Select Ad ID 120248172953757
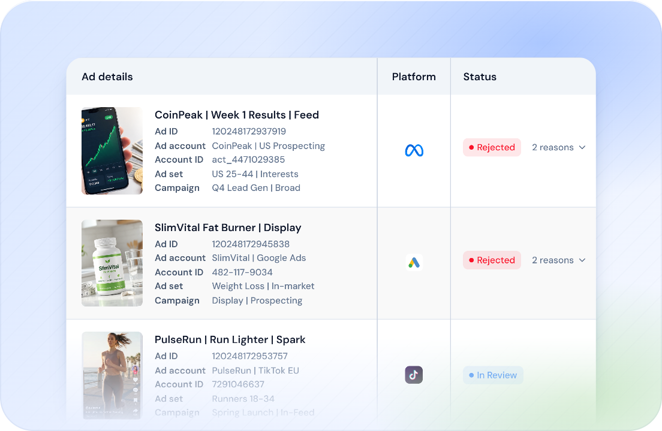This screenshot has width=662, height=431. [x=250, y=356]
